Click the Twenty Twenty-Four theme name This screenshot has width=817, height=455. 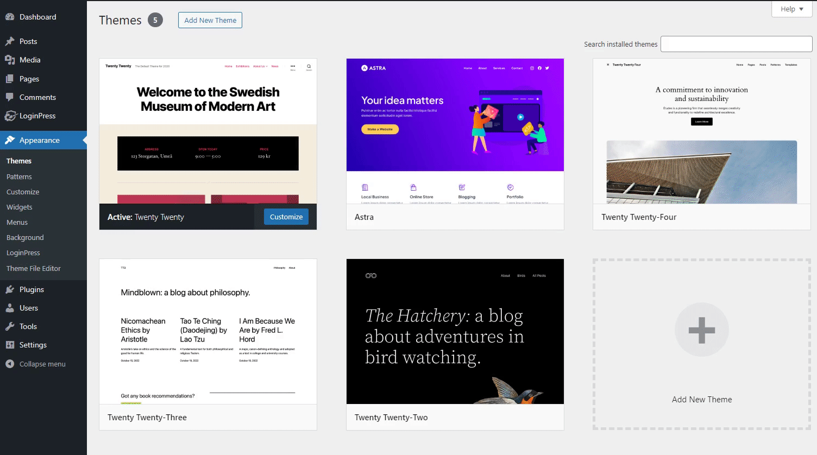(x=639, y=217)
